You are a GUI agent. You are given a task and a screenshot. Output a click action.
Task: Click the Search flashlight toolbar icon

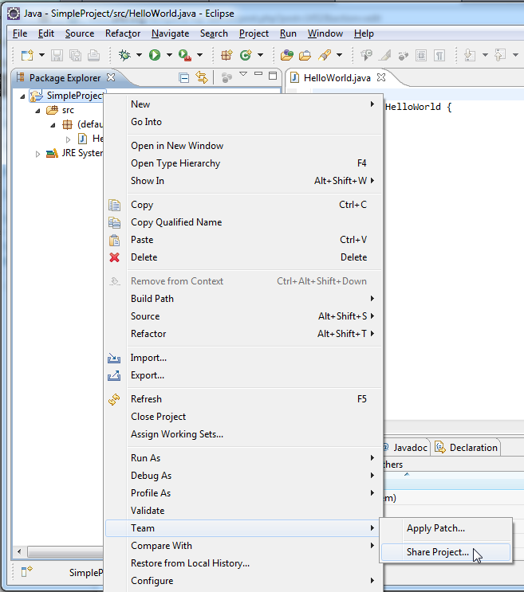point(325,56)
